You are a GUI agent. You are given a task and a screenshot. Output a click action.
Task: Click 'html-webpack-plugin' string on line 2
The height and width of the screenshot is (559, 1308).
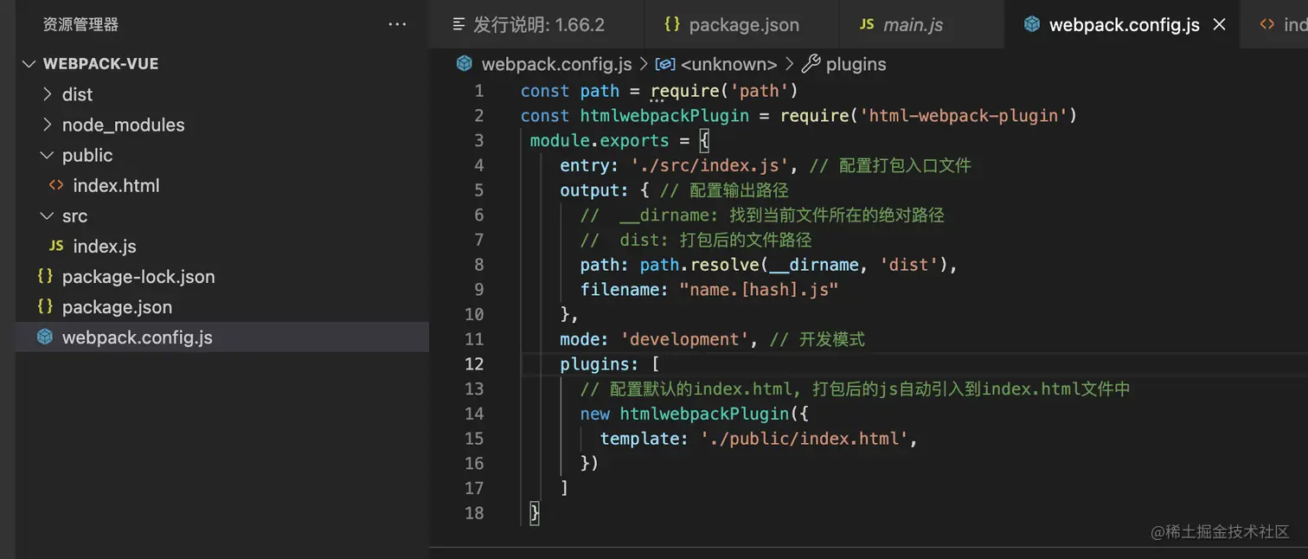[x=964, y=115]
